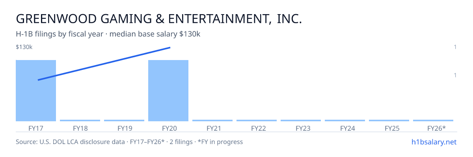Select the FY25 small bar

[389, 120]
